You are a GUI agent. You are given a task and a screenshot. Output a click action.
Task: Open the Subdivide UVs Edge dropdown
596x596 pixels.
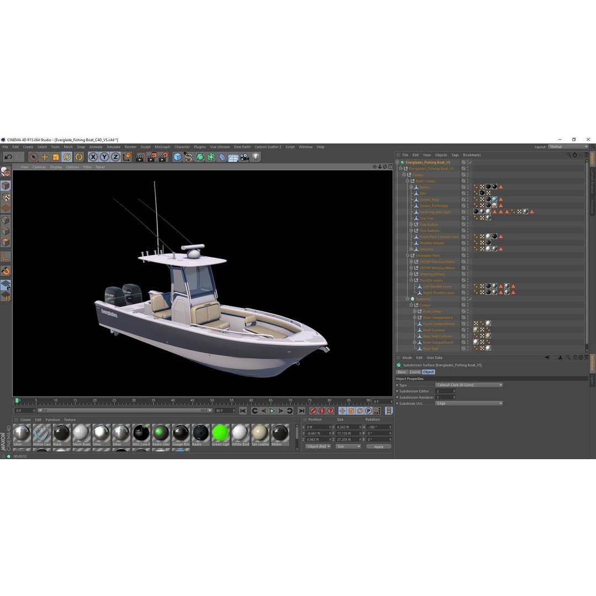point(469,403)
